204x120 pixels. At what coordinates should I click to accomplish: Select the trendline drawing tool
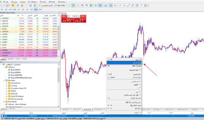pyautogui.click(x=128, y=6)
